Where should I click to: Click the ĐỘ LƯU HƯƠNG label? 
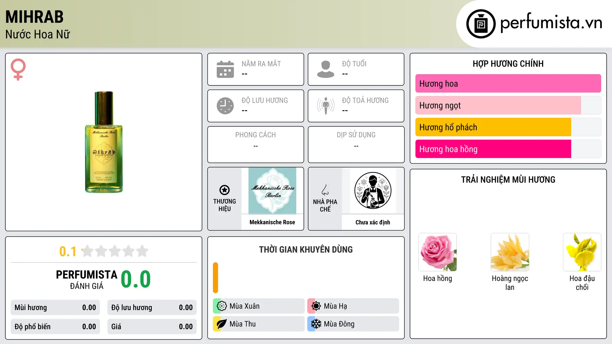pyautogui.click(x=265, y=100)
